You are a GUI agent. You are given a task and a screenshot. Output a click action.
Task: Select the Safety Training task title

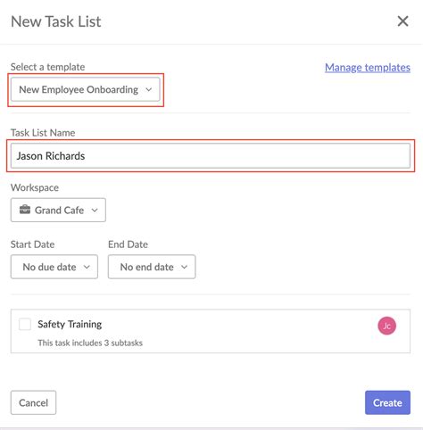pos(70,324)
